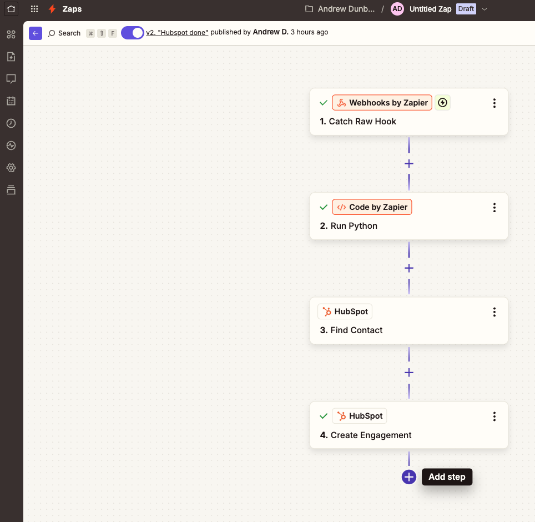
Task: Insert step after Catch Raw Hook
Action: tap(409, 164)
